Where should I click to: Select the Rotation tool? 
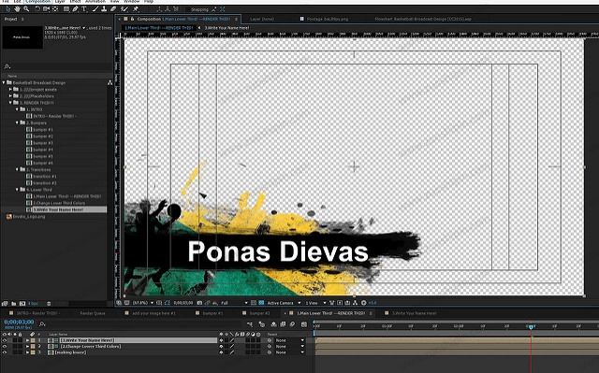coord(37,8)
